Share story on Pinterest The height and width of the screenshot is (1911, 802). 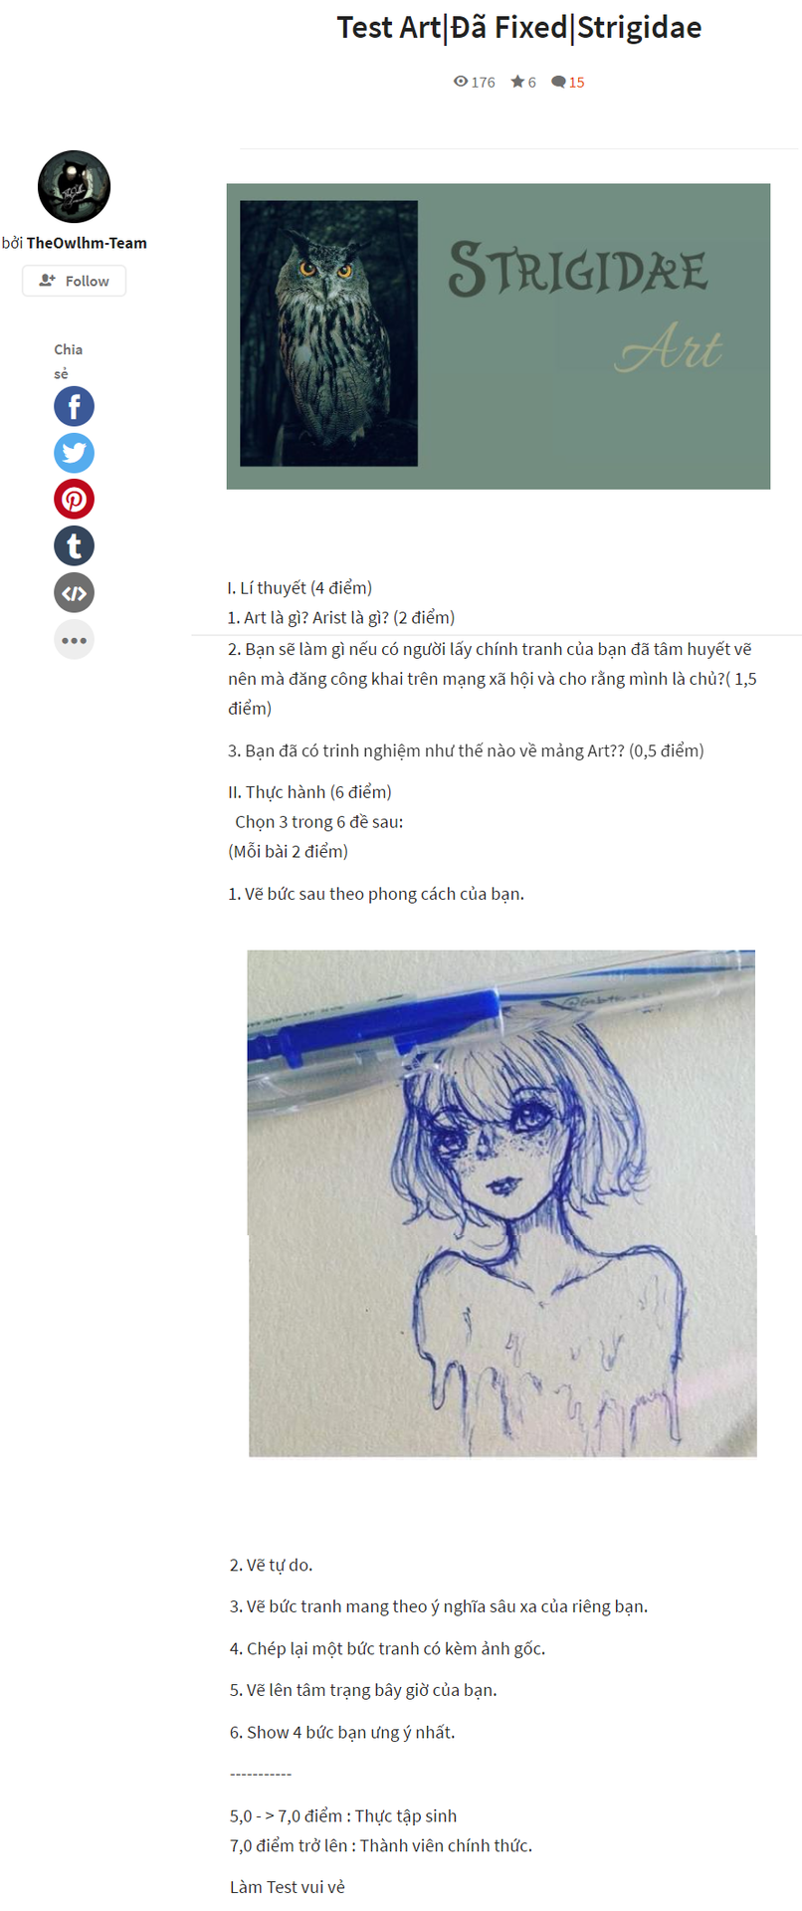[x=74, y=499]
